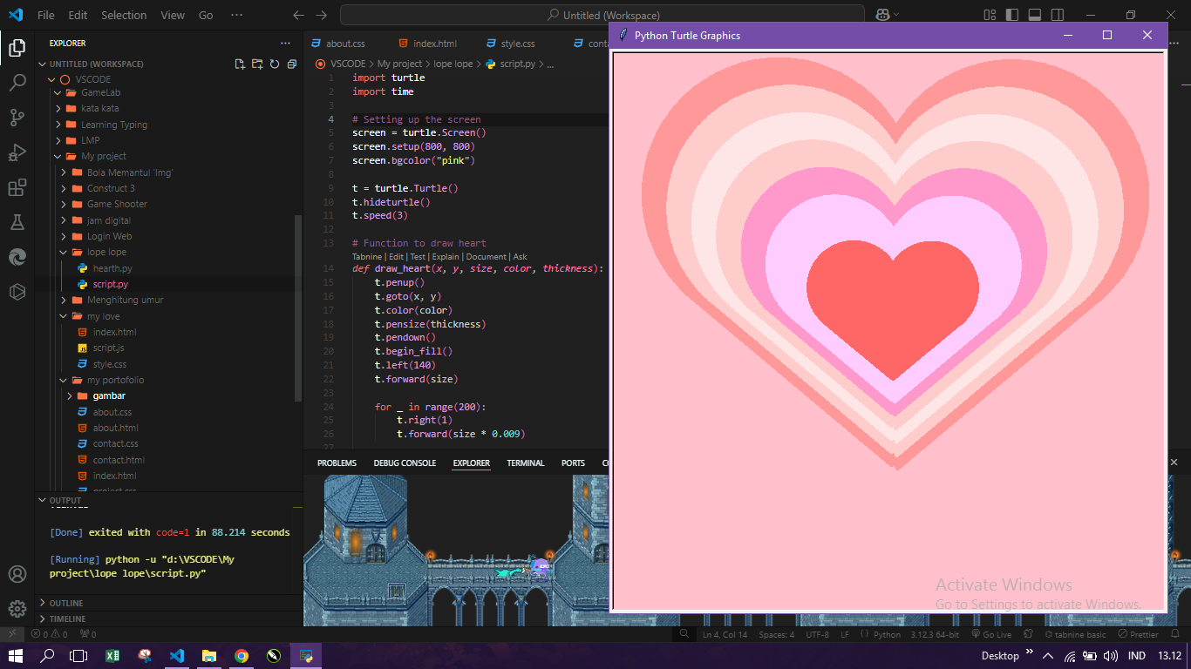The image size is (1191, 669).
Task: Open the Manage gear icon
Action: 17,608
